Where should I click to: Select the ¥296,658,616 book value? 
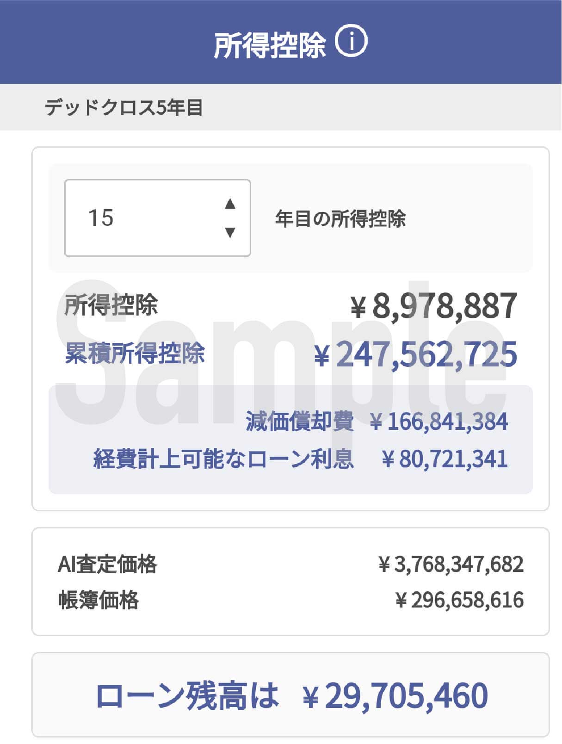click(459, 600)
